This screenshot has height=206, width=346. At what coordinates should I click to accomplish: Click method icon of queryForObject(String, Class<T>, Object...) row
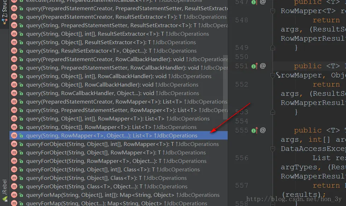(x=14, y=186)
